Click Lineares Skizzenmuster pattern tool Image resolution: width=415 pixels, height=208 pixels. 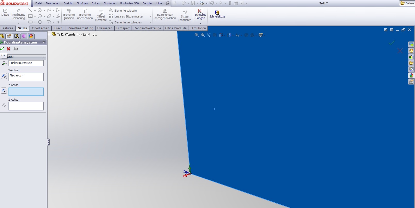point(126,16)
